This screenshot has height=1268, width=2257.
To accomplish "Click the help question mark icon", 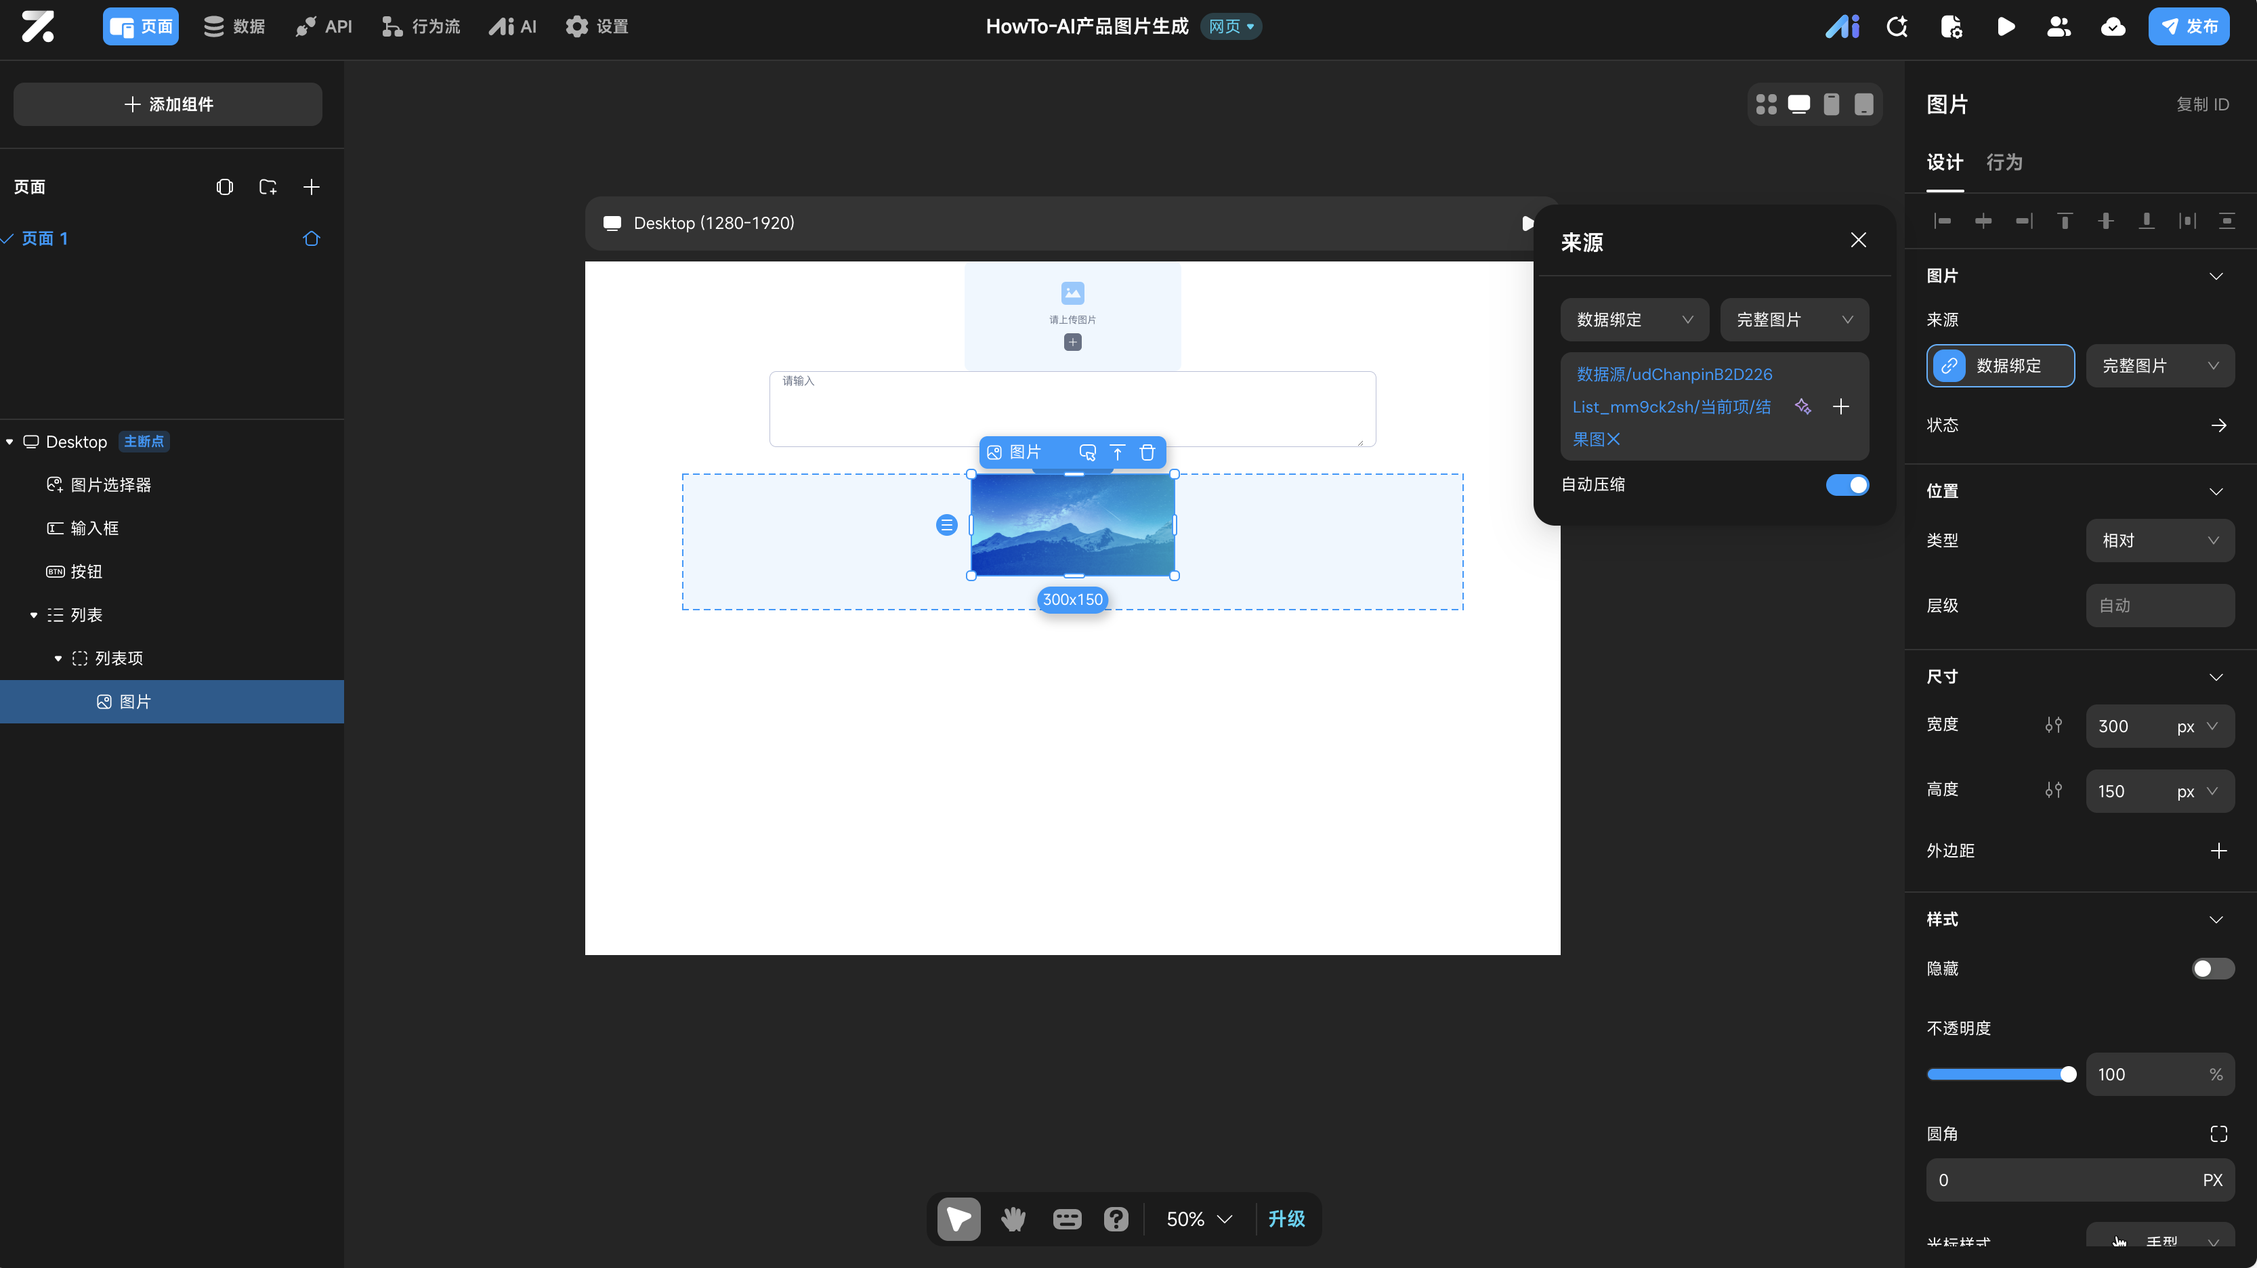I will pos(1116,1218).
